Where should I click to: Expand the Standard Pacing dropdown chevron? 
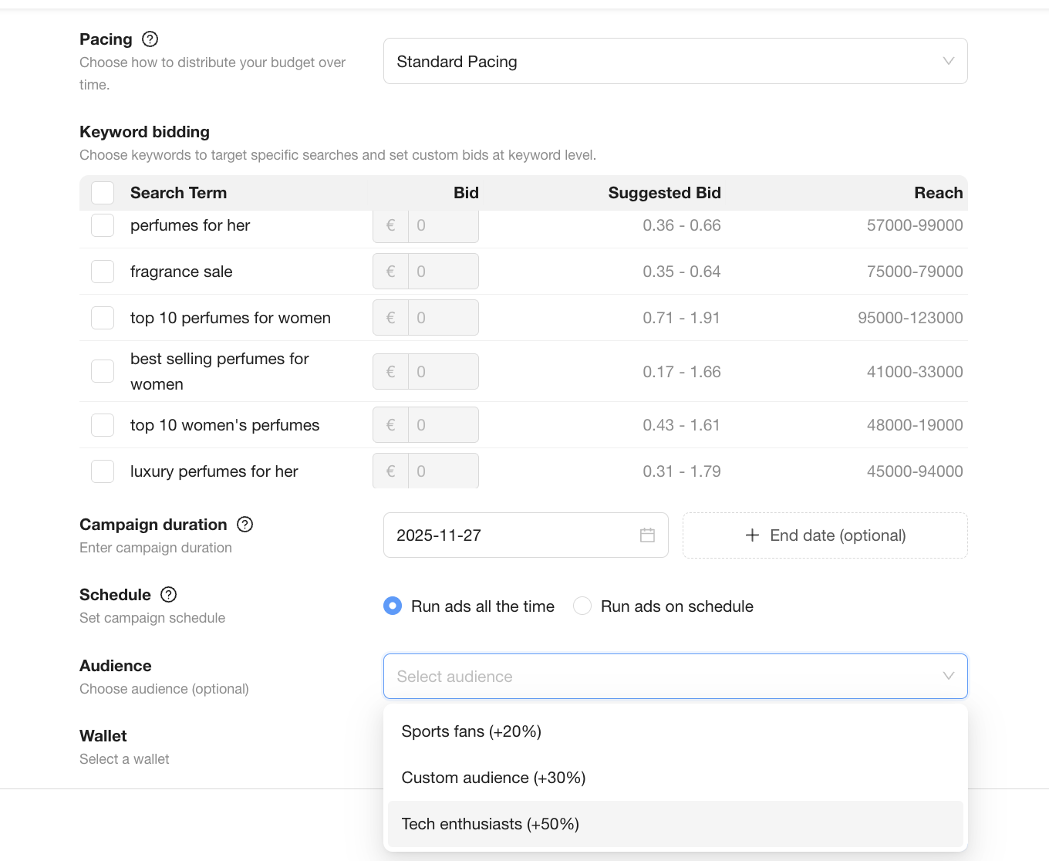click(x=948, y=62)
